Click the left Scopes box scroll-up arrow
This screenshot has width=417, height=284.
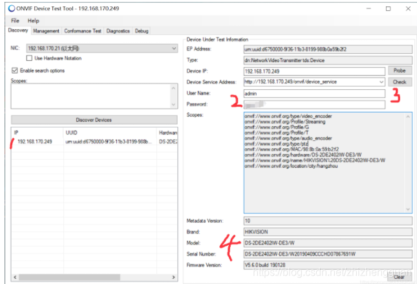(173, 88)
